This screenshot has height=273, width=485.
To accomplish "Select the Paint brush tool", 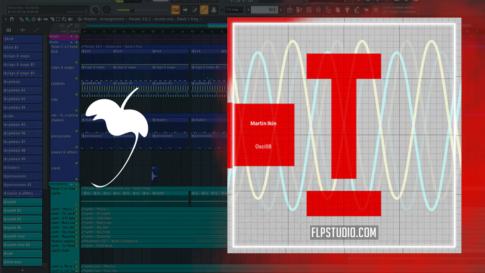I will point(27,19).
